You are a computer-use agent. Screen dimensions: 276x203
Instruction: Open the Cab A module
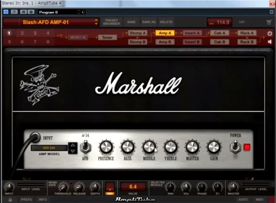tap(220, 33)
